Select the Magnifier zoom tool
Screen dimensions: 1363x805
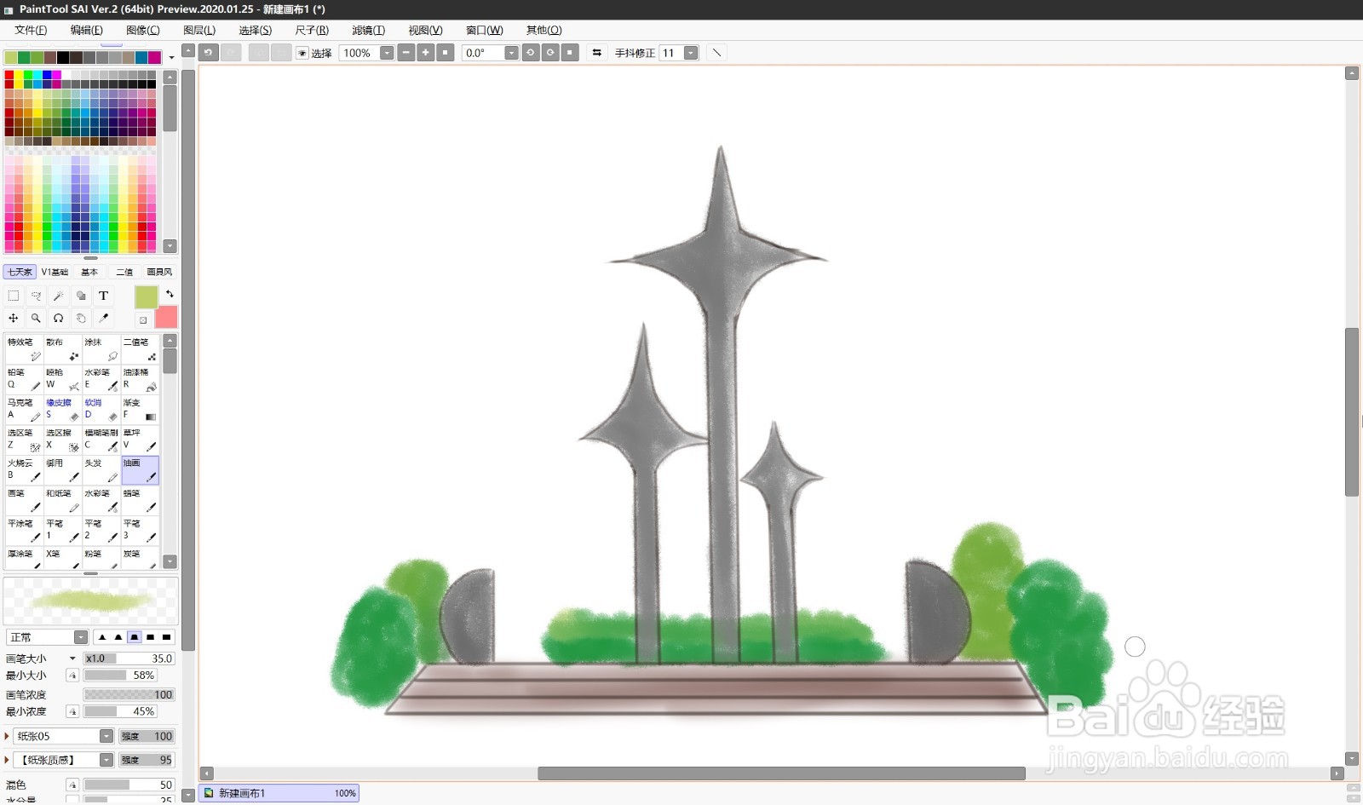35,319
